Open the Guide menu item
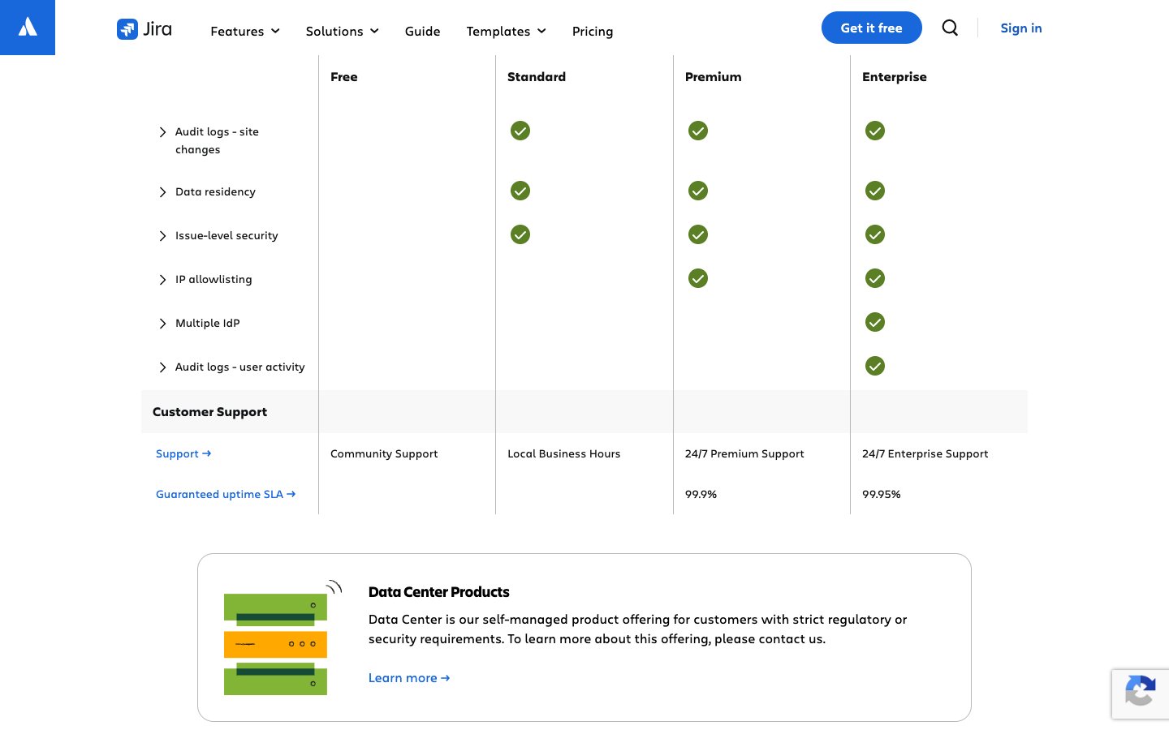 click(x=422, y=31)
